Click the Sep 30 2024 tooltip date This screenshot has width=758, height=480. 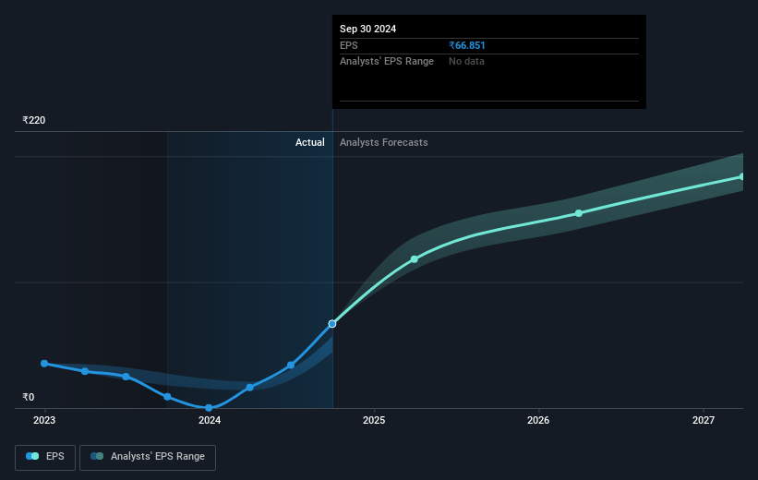pos(367,29)
